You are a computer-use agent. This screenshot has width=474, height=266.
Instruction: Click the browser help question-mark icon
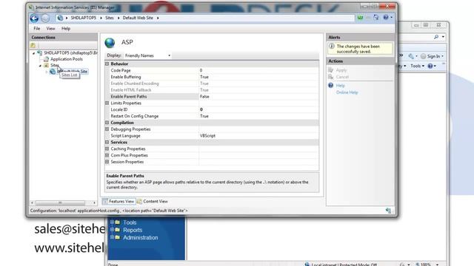[430, 66]
